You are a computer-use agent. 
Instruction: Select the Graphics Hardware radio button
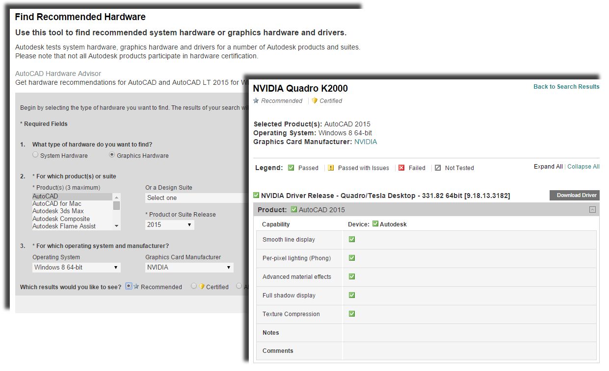tap(112, 155)
